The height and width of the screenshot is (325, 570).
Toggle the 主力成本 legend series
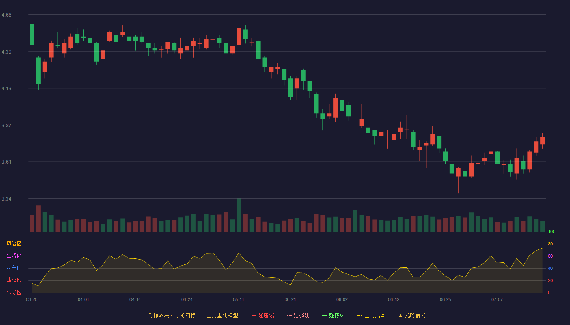click(x=371, y=315)
